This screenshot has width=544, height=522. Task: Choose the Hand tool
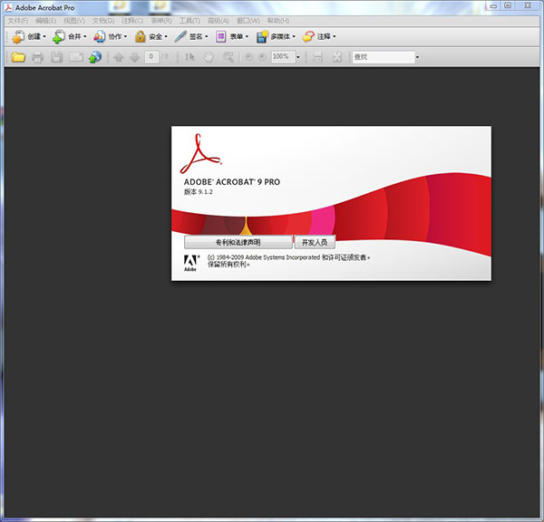click(209, 57)
